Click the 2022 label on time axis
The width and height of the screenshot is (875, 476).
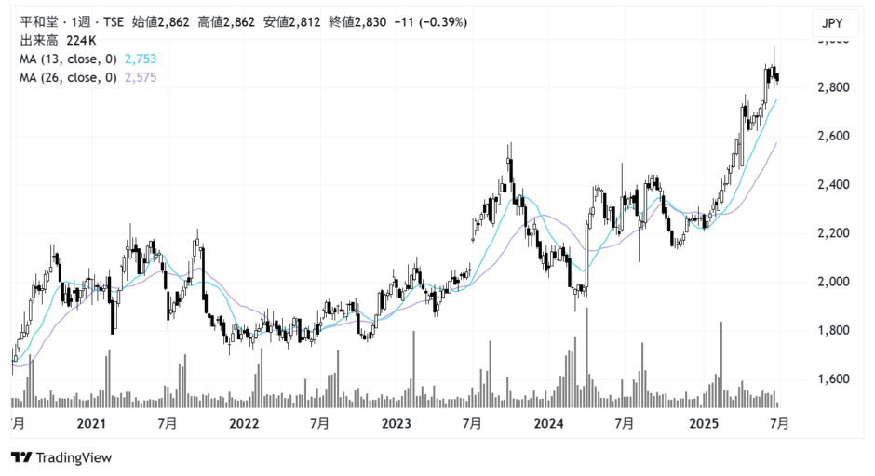[x=244, y=424]
